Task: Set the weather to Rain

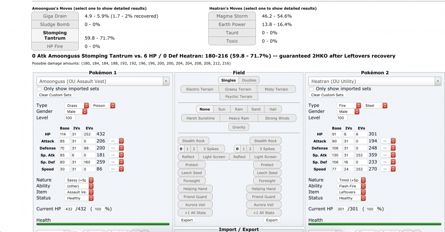Action: click(239, 109)
